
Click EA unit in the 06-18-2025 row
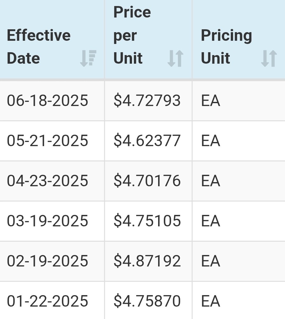210,101
